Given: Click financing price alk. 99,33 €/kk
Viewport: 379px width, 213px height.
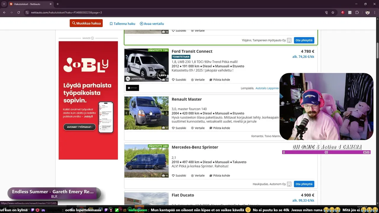Looking at the screenshot, I should 303,201.
